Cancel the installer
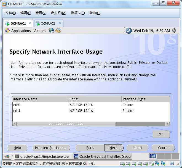The height and width of the screenshot is (168, 182). click(163, 148)
